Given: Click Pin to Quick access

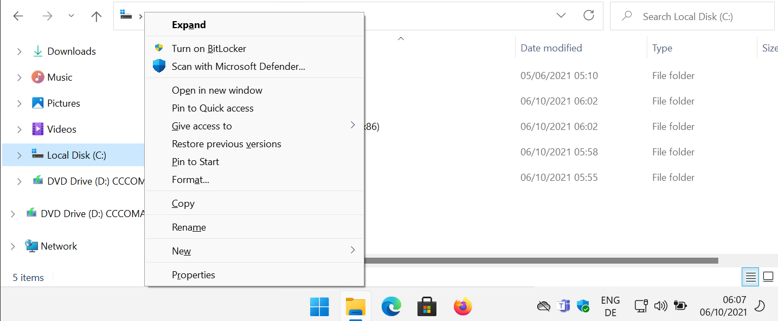Looking at the screenshot, I should [x=213, y=108].
